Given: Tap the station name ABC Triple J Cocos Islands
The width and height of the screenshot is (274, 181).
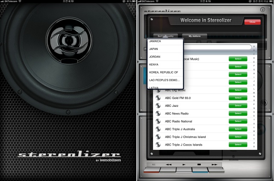Looking at the screenshot, I should click(x=183, y=145).
